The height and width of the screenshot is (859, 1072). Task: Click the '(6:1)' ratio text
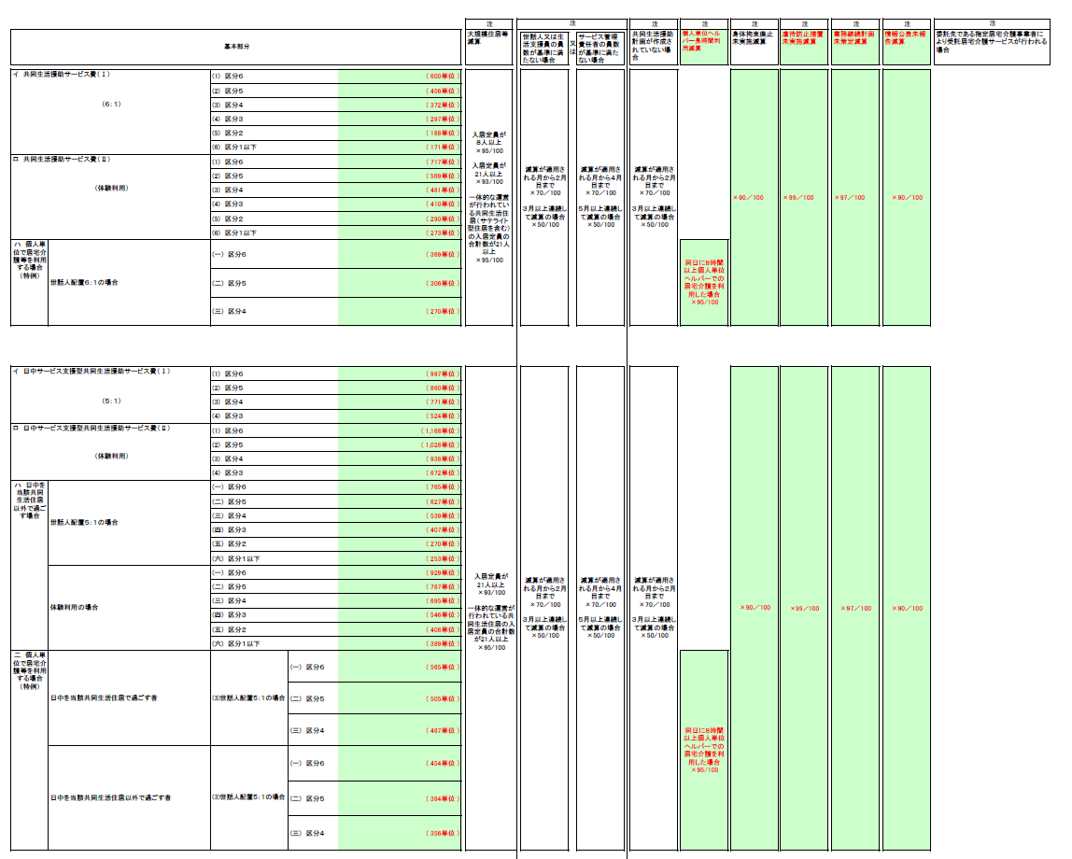tap(111, 105)
